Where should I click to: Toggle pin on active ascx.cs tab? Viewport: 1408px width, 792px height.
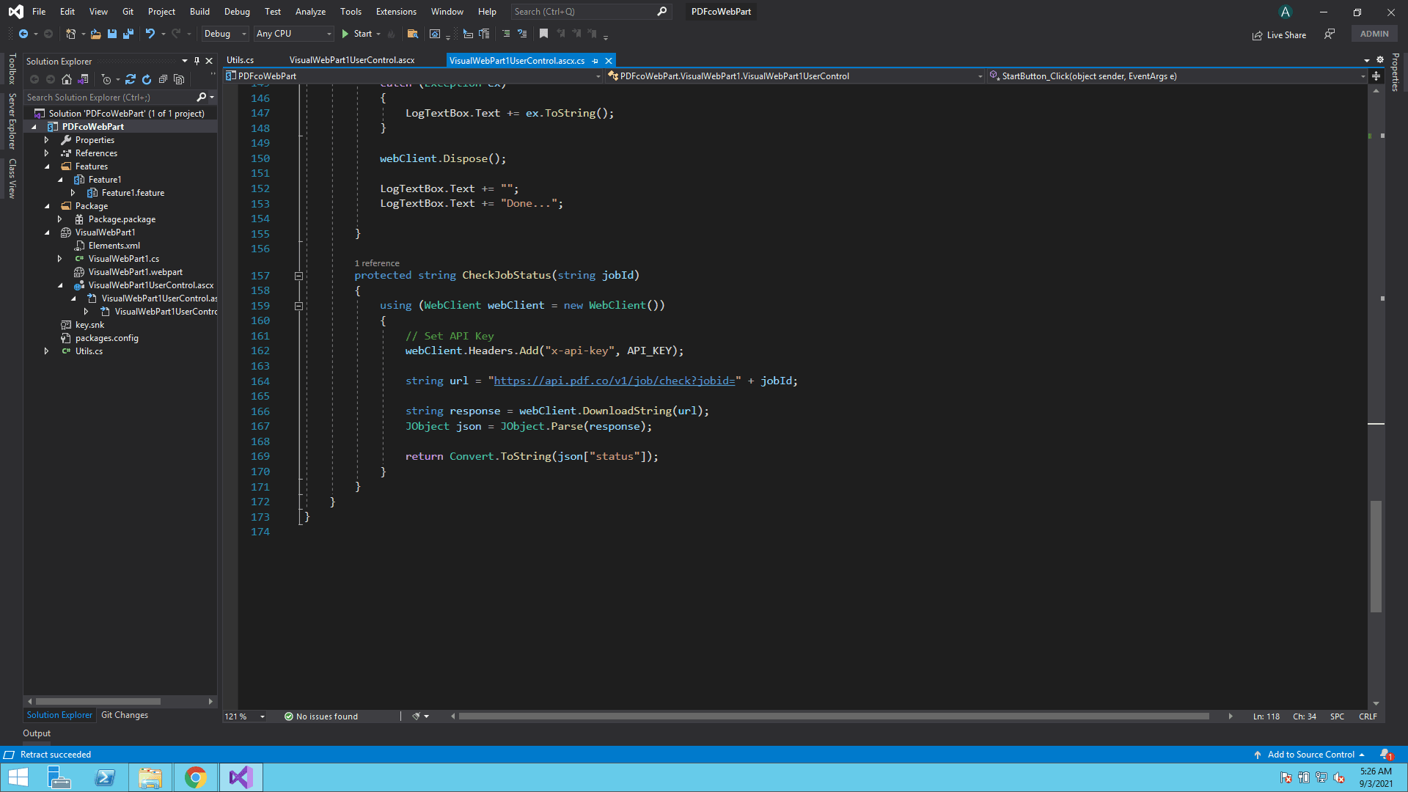pos(595,61)
